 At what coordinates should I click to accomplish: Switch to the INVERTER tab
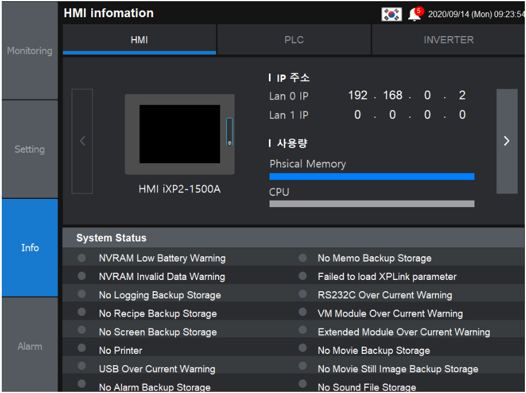448,39
